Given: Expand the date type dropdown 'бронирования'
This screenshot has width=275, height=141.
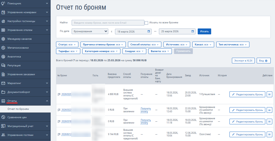Looking at the screenshot, I should point(90,31).
